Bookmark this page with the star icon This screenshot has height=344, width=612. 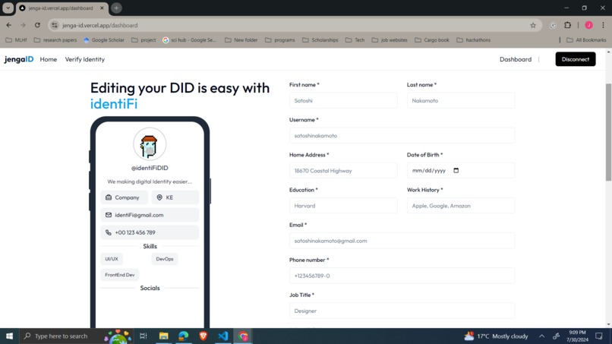(533, 25)
